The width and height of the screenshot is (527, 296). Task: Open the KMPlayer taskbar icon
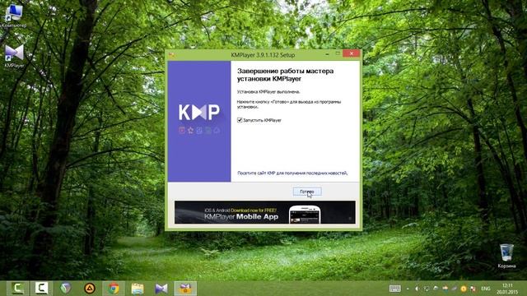(x=161, y=288)
